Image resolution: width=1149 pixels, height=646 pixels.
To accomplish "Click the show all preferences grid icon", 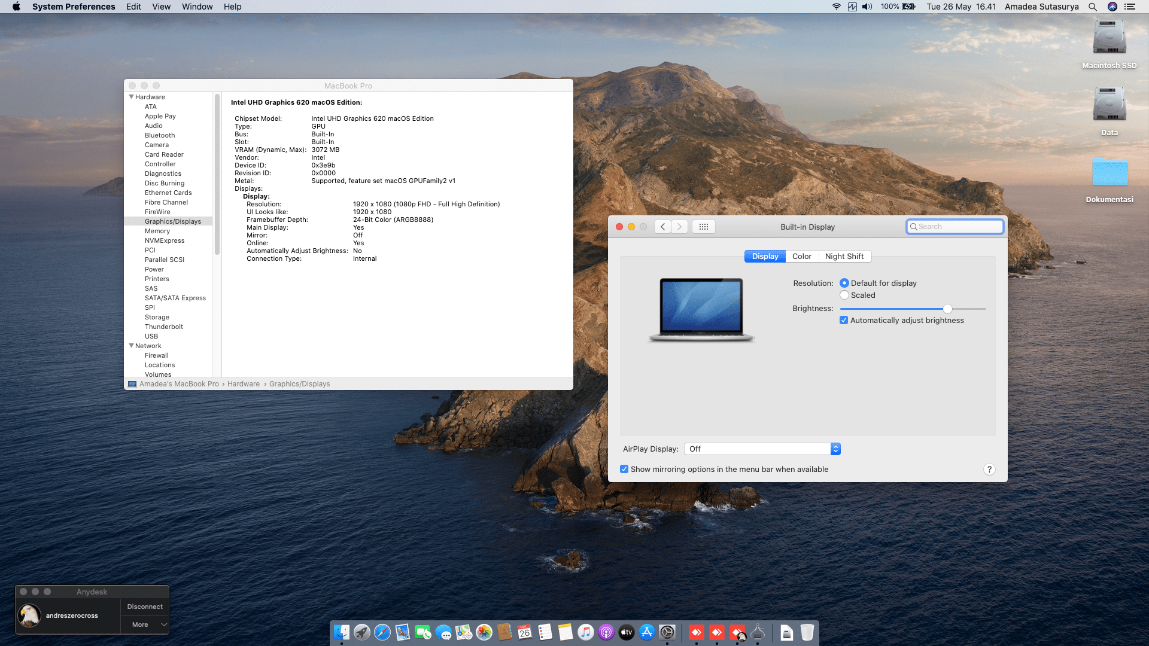I will 704,227.
